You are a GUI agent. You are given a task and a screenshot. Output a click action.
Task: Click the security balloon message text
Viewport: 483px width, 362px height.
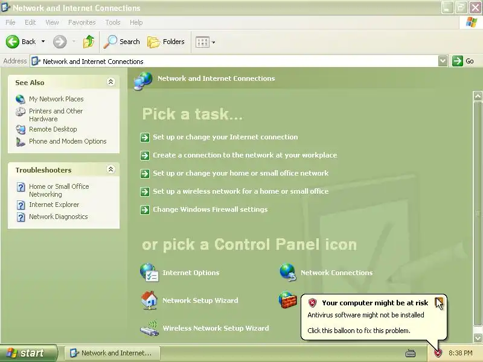[x=366, y=315]
